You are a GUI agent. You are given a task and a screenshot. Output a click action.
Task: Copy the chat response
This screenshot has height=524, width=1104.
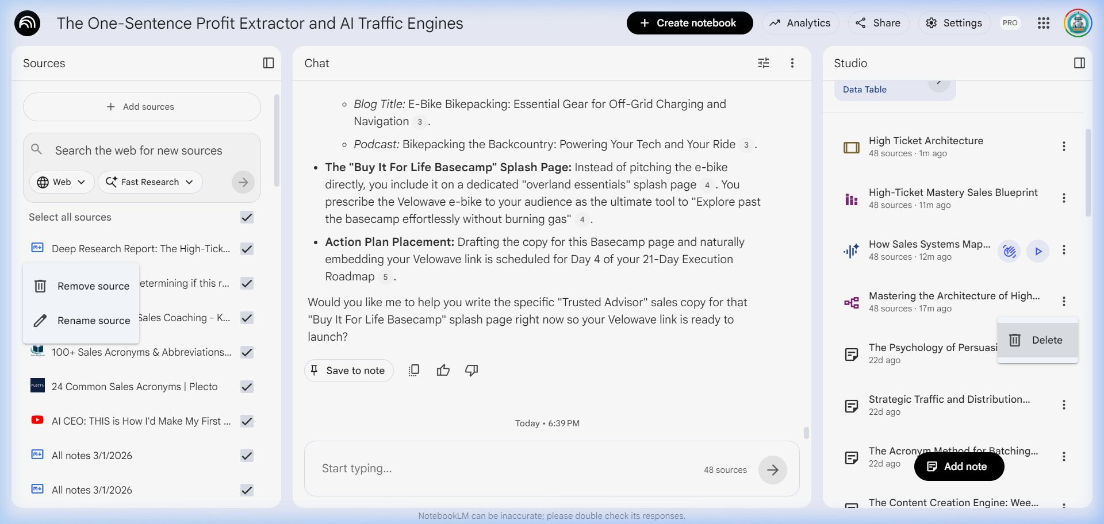point(414,371)
